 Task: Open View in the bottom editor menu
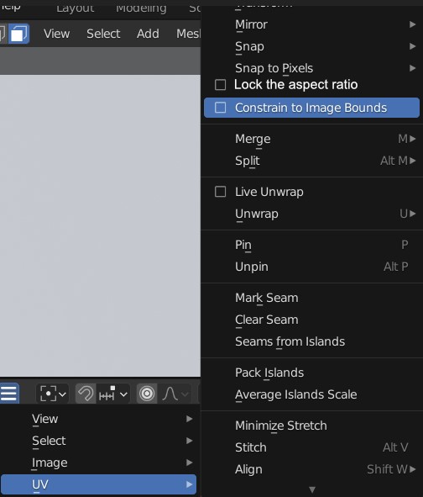coord(98,419)
